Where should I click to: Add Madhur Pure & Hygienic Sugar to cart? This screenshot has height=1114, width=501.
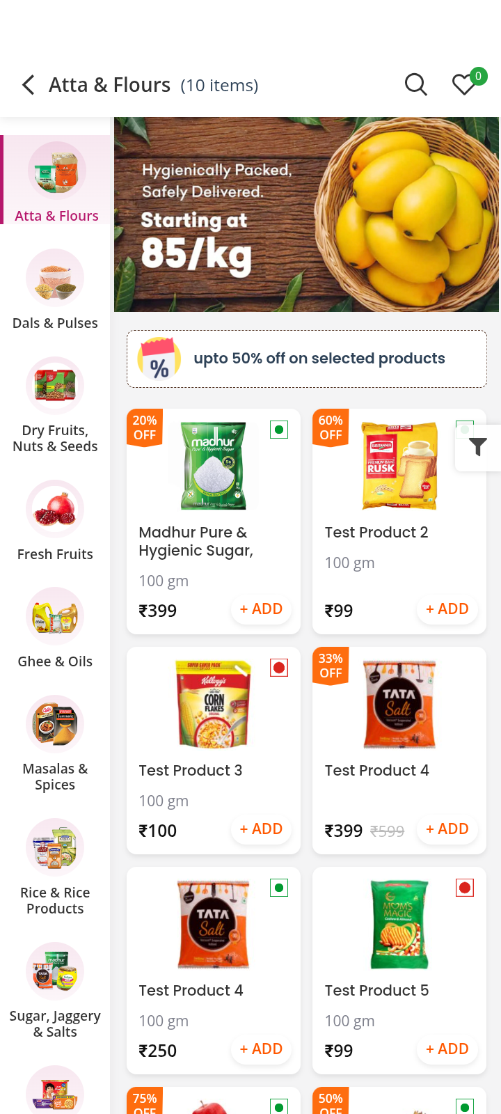click(x=261, y=609)
